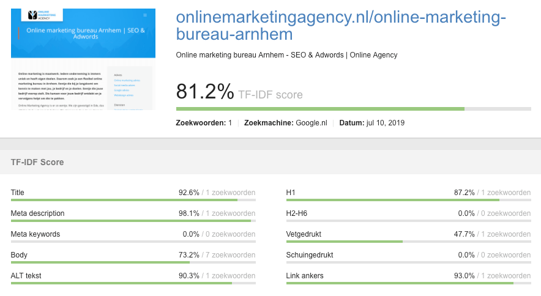Click the Meta keywords 0.0% value
This screenshot has width=541, height=296.
191,234
